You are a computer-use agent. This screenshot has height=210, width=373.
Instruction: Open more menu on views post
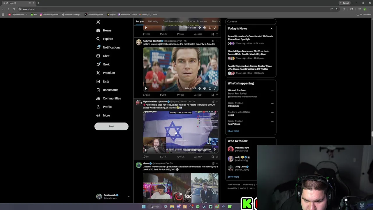click(x=217, y=163)
